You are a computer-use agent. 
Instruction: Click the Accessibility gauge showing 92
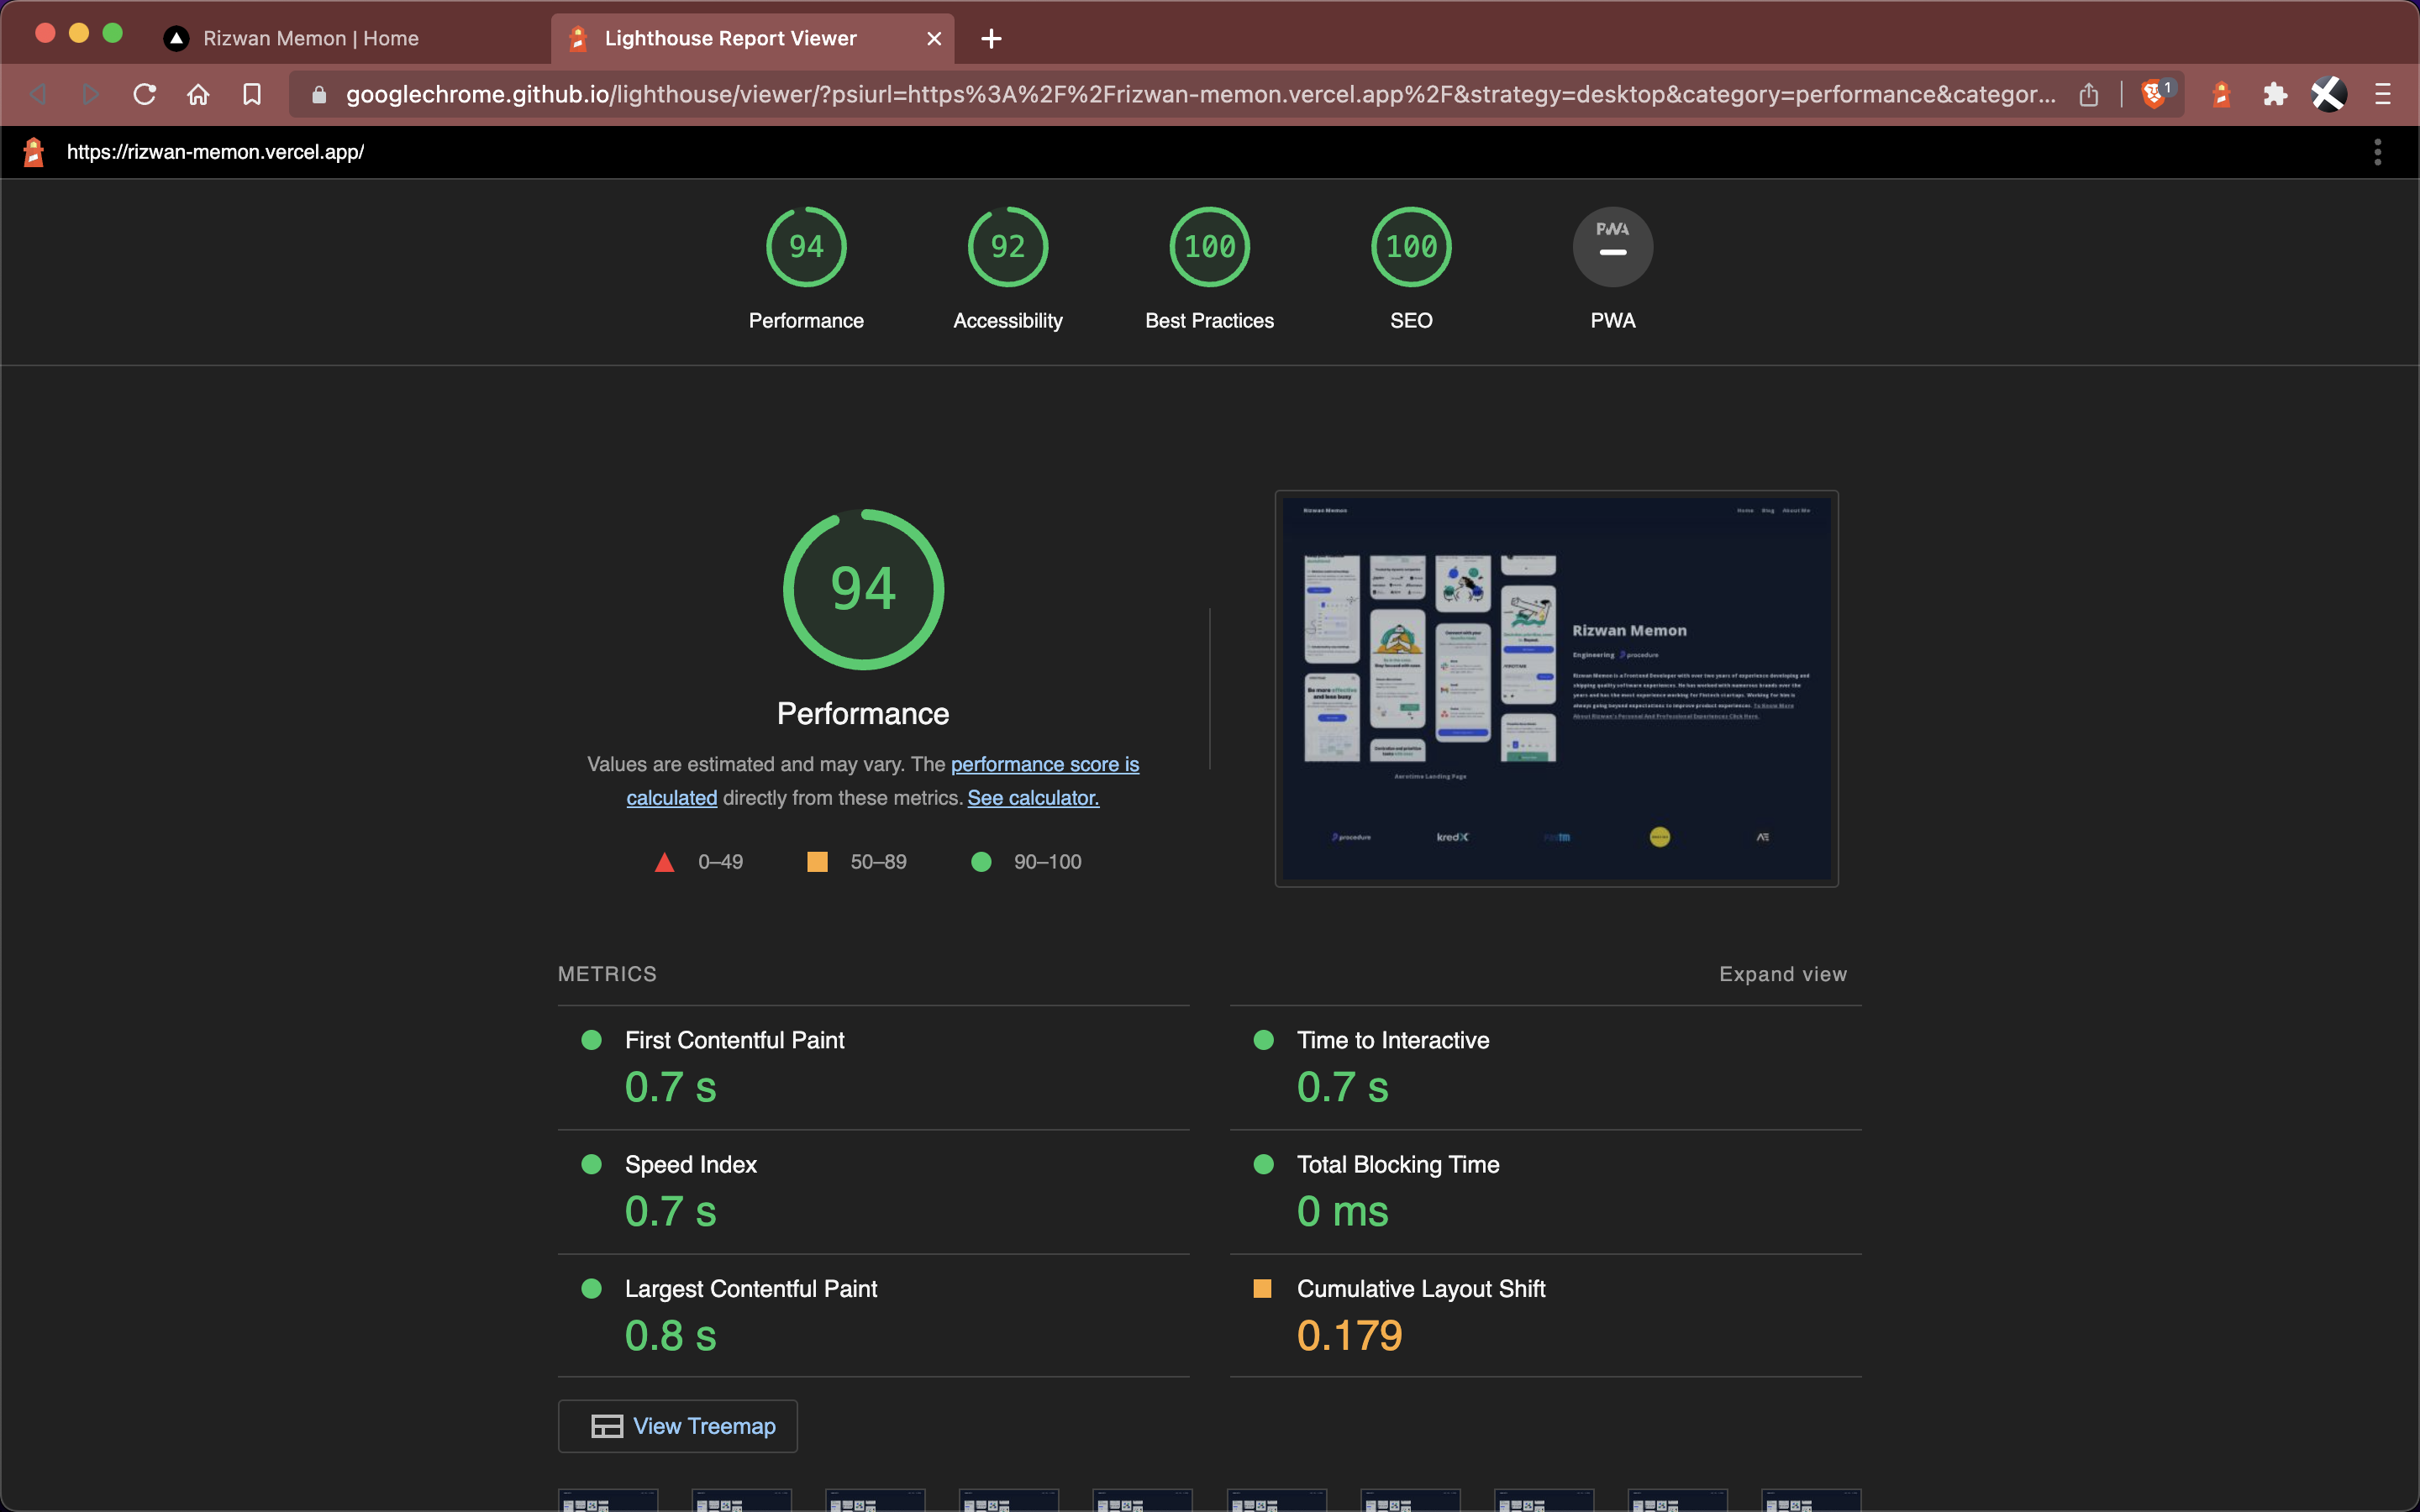[1007, 246]
